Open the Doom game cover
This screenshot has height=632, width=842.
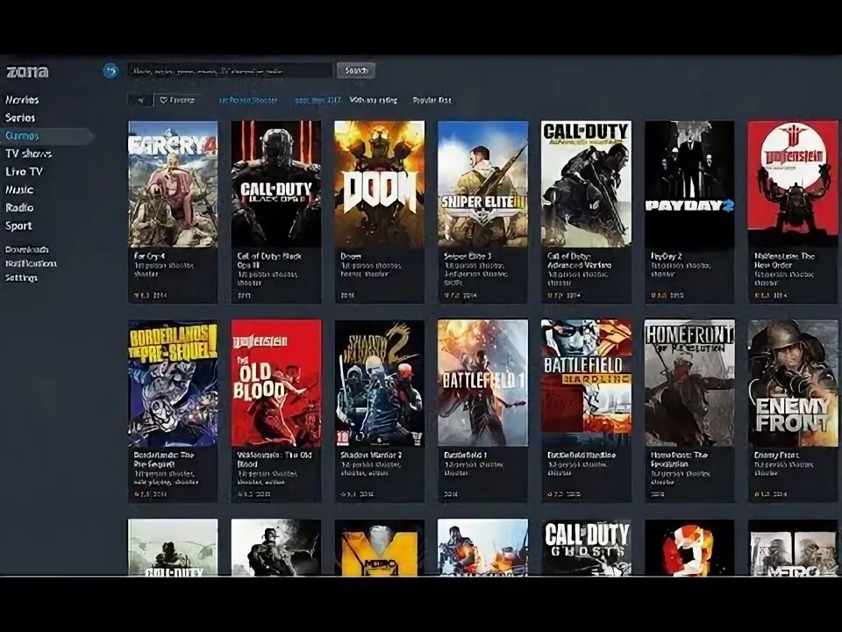[x=379, y=183]
